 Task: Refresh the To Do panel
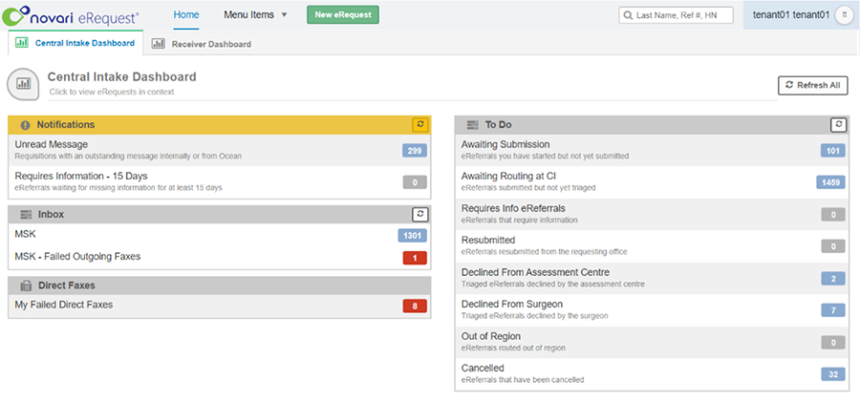tap(838, 124)
